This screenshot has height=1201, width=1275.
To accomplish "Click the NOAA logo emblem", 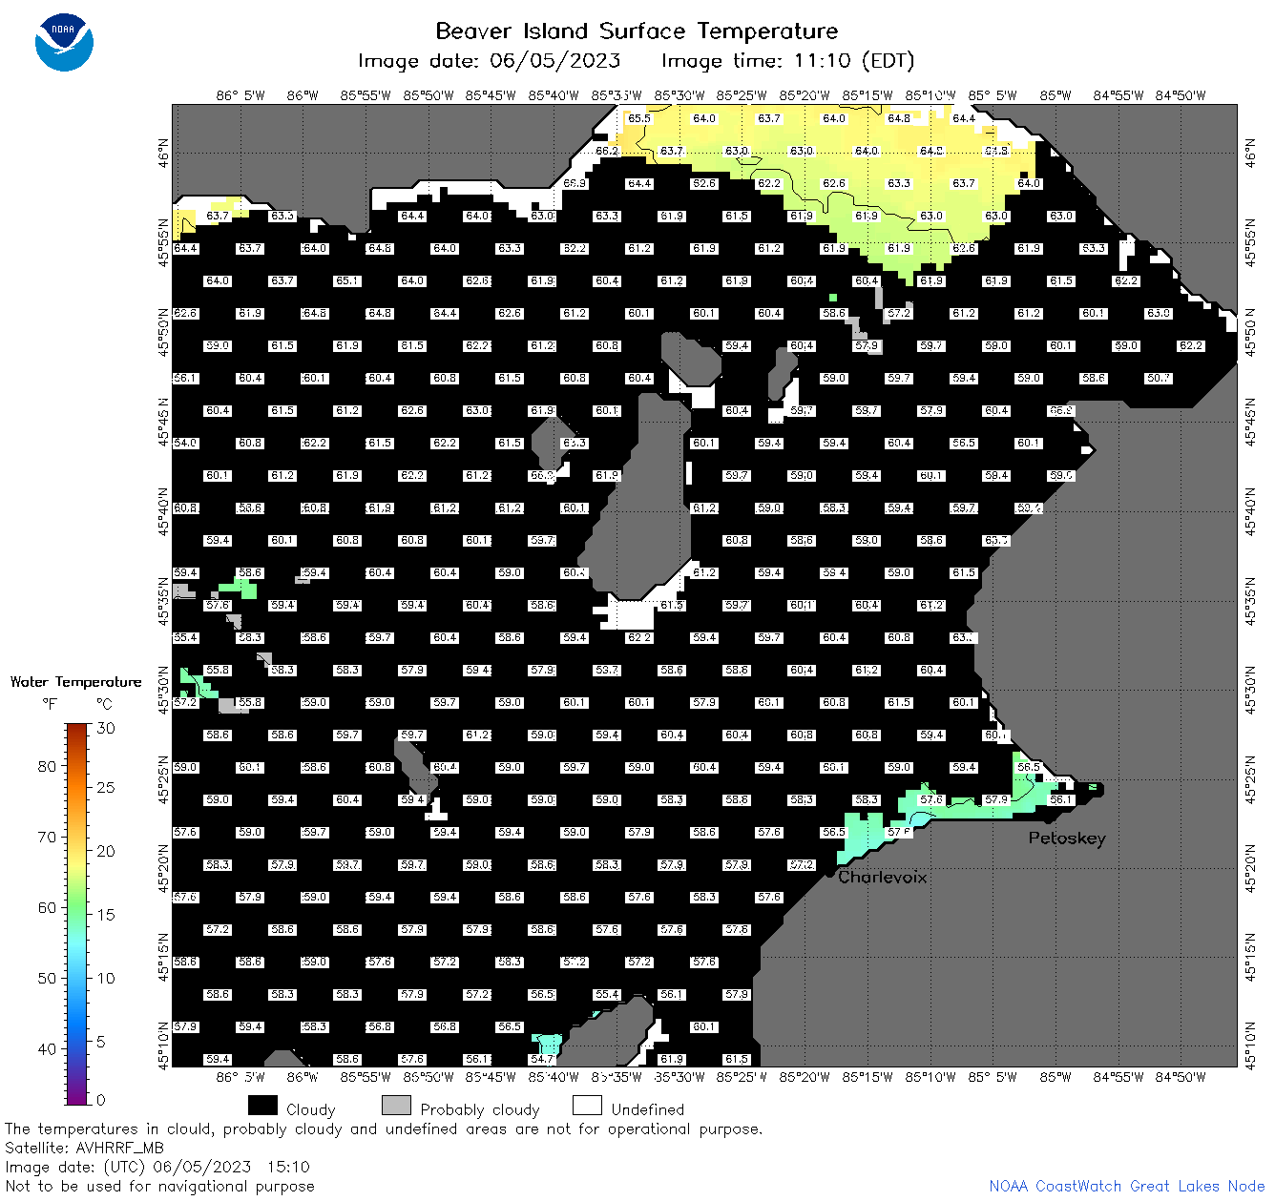I will coord(64,42).
